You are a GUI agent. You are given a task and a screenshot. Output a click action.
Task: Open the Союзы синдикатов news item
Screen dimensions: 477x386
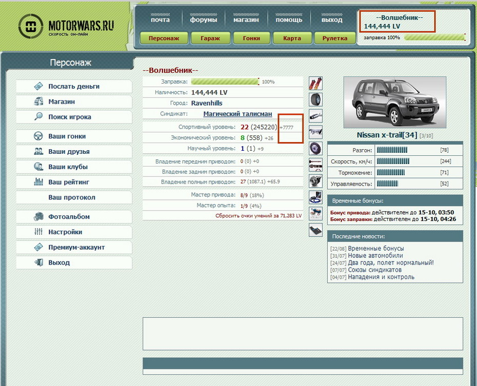[375, 270]
